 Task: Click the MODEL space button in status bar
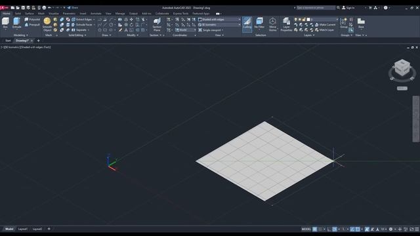coord(306,229)
